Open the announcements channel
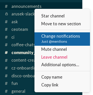Screen dimensions: 93x95 pos(26,6)
